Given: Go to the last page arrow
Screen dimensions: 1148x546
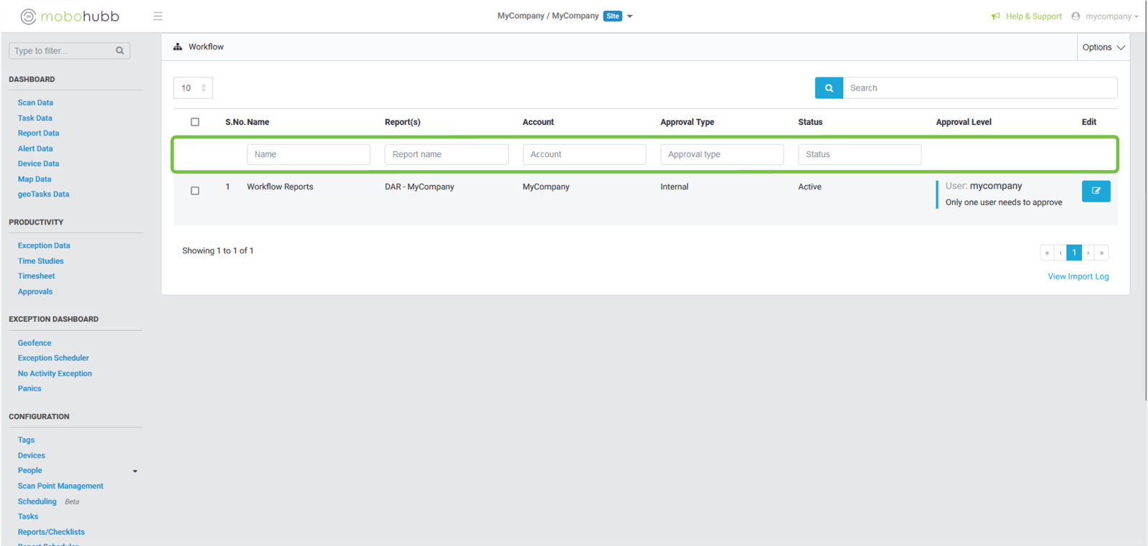Looking at the screenshot, I should (x=1101, y=253).
